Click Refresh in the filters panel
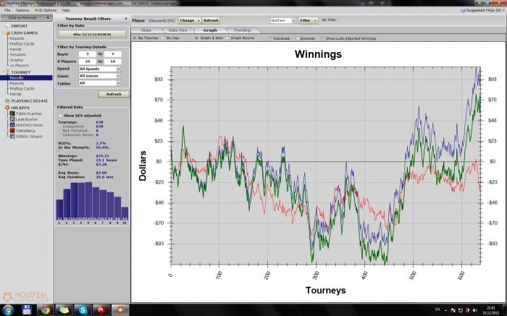 pyautogui.click(x=114, y=94)
